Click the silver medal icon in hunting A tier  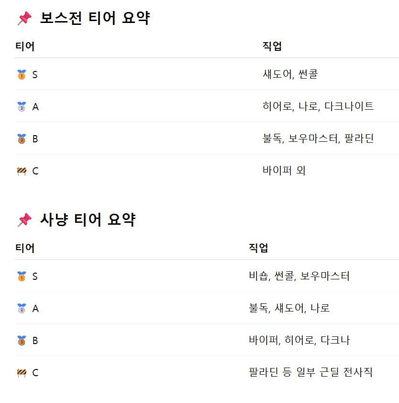click(22, 309)
